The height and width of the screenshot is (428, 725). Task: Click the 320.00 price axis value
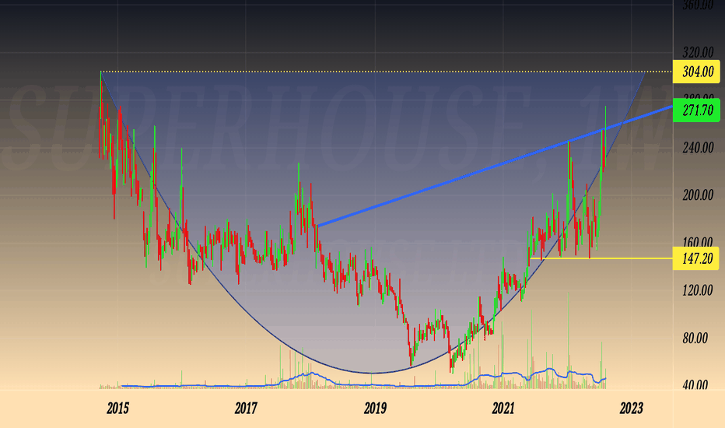click(x=698, y=52)
